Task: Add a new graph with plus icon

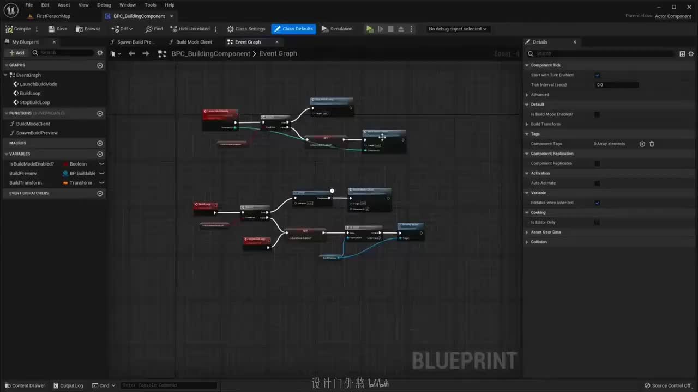Action: pyautogui.click(x=100, y=65)
